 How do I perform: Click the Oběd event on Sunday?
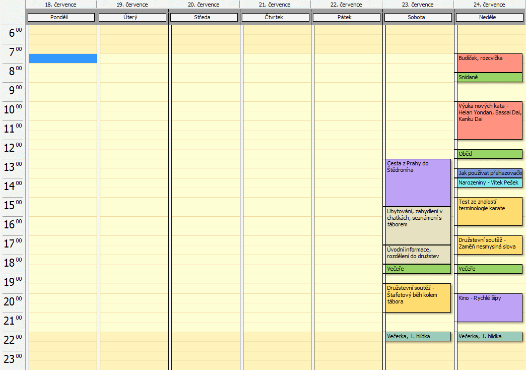[489, 154]
